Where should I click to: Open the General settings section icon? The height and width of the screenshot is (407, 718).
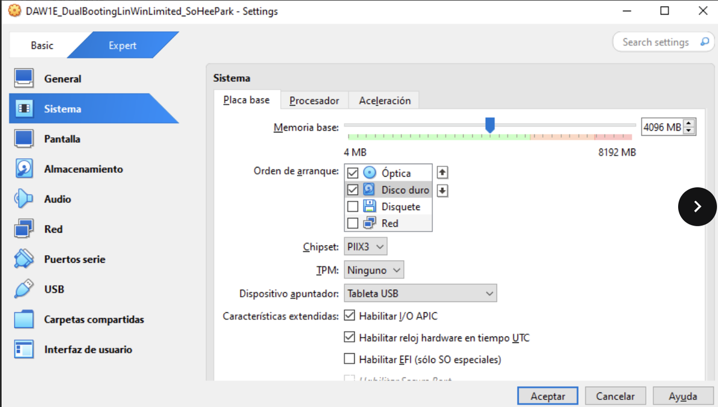[x=24, y=79]
